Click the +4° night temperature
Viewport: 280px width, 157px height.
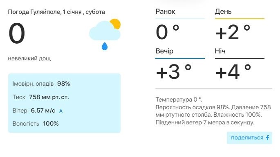pyautogui.click(x=233, y=72)
